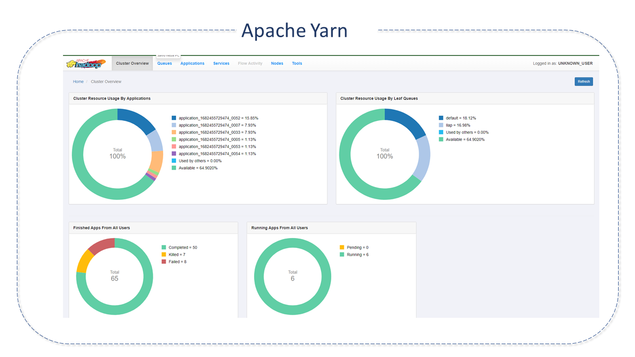The width and height of the screenshot is (635, 357).
Task: Click the Cluster Resource Usage By Applications heading
Action: pos(112,99)
